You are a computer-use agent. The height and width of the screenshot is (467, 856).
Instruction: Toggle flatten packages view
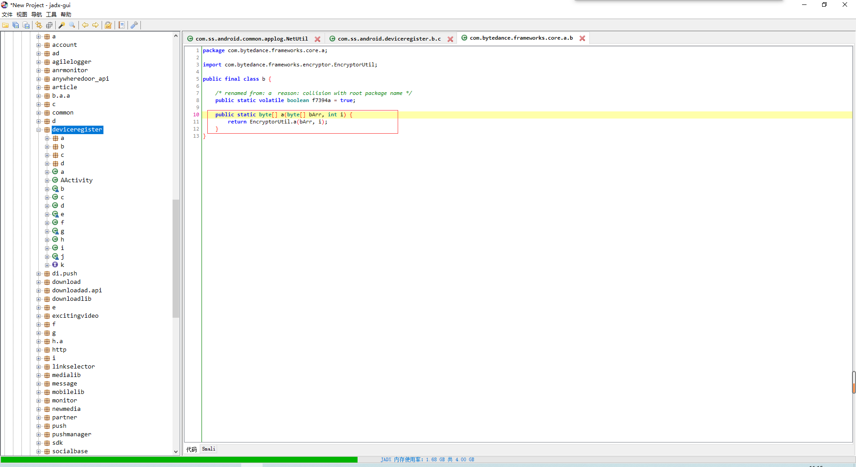[49, 25]
